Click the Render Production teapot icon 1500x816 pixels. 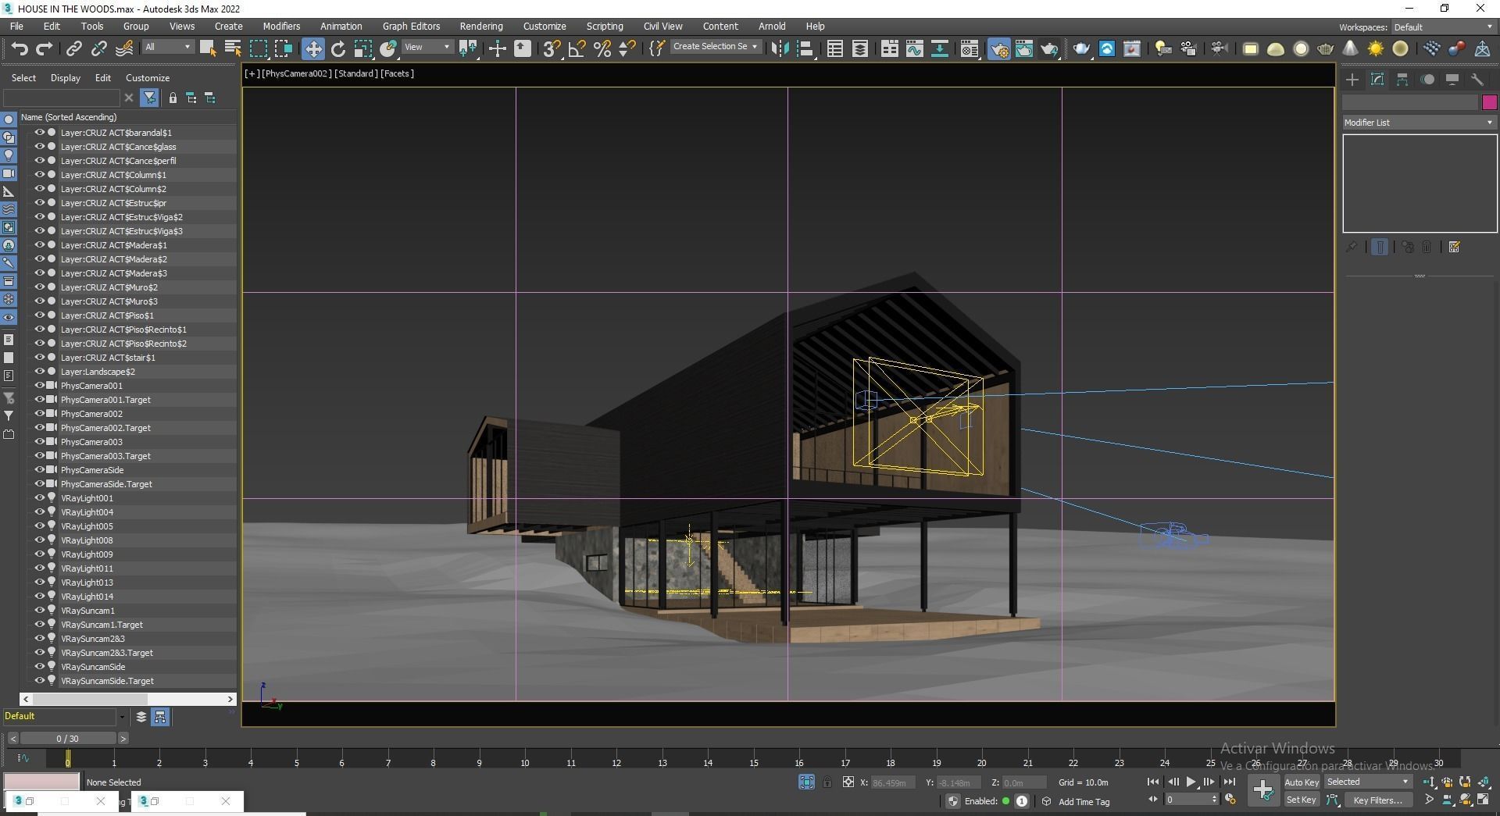(1049, 48)
